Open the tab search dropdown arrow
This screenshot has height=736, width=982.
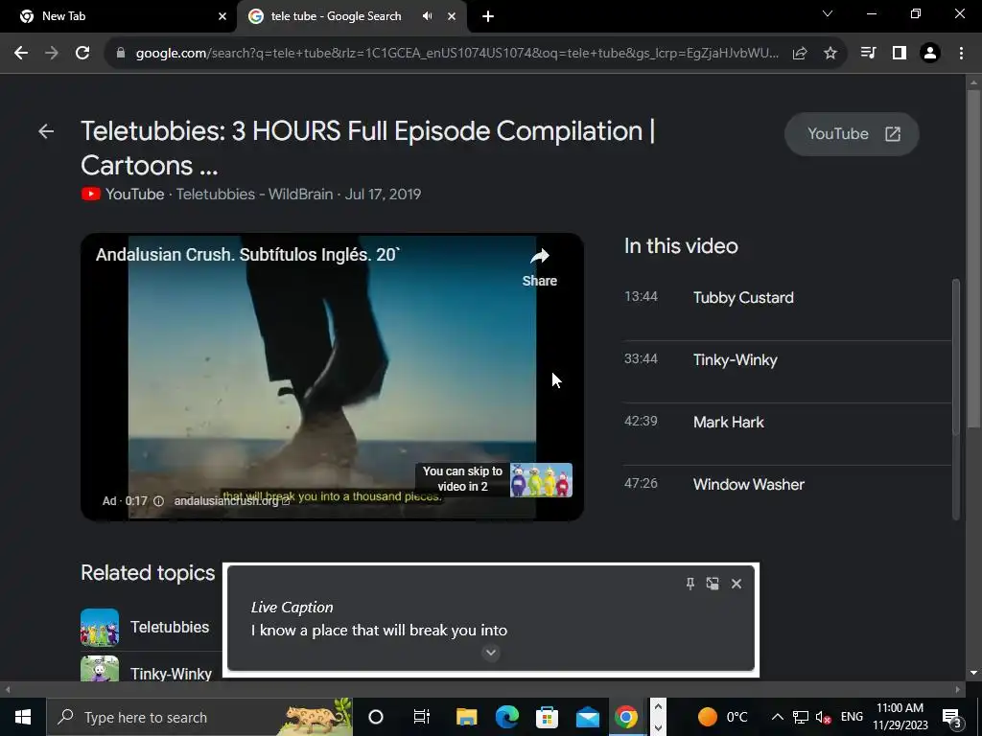pyautogui.click(x=828, y=13)
